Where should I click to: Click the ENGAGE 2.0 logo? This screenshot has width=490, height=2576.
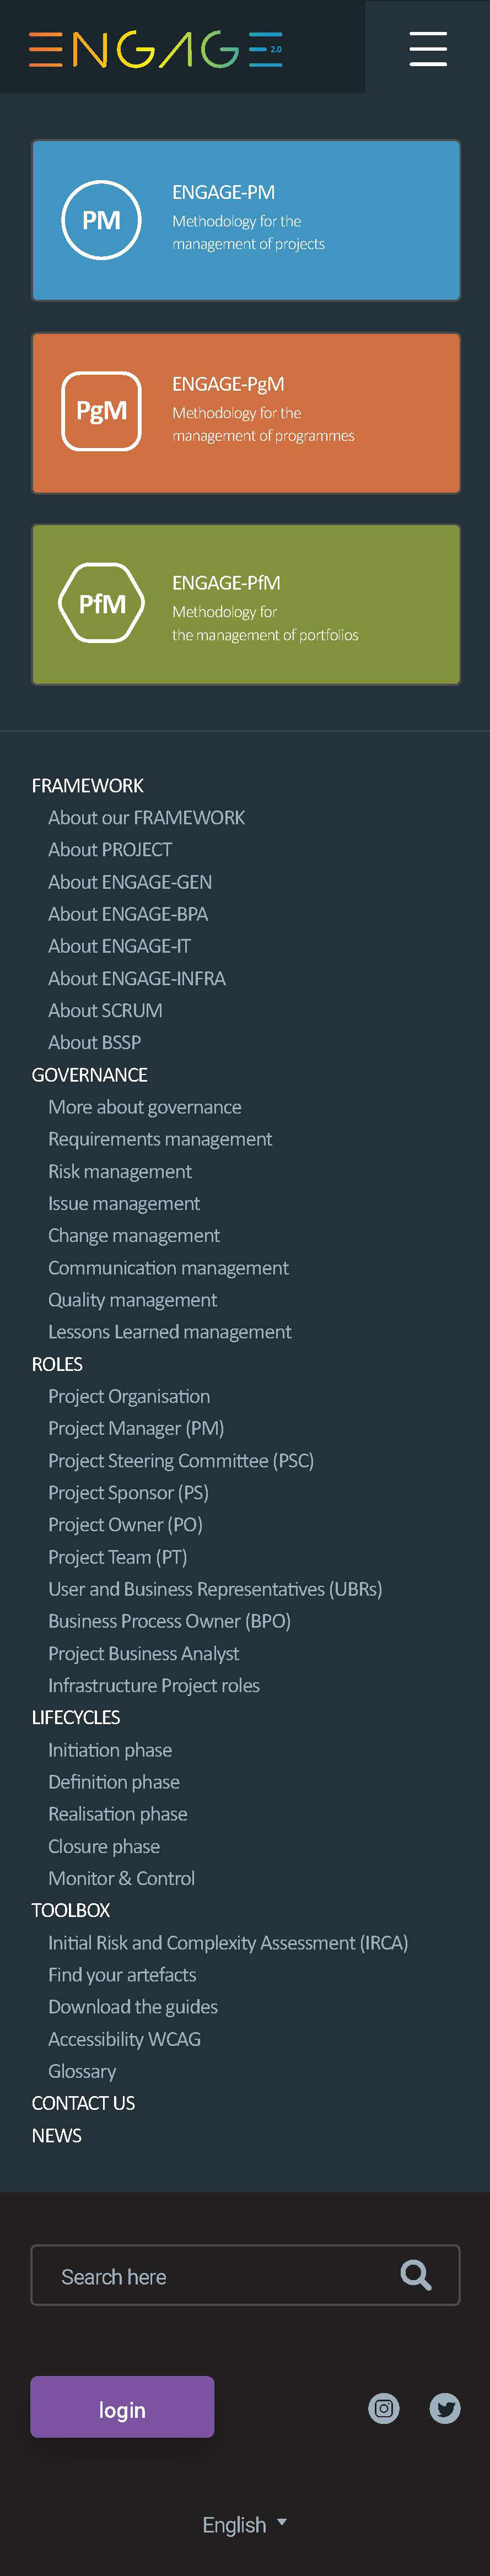[x=156, y=48]
